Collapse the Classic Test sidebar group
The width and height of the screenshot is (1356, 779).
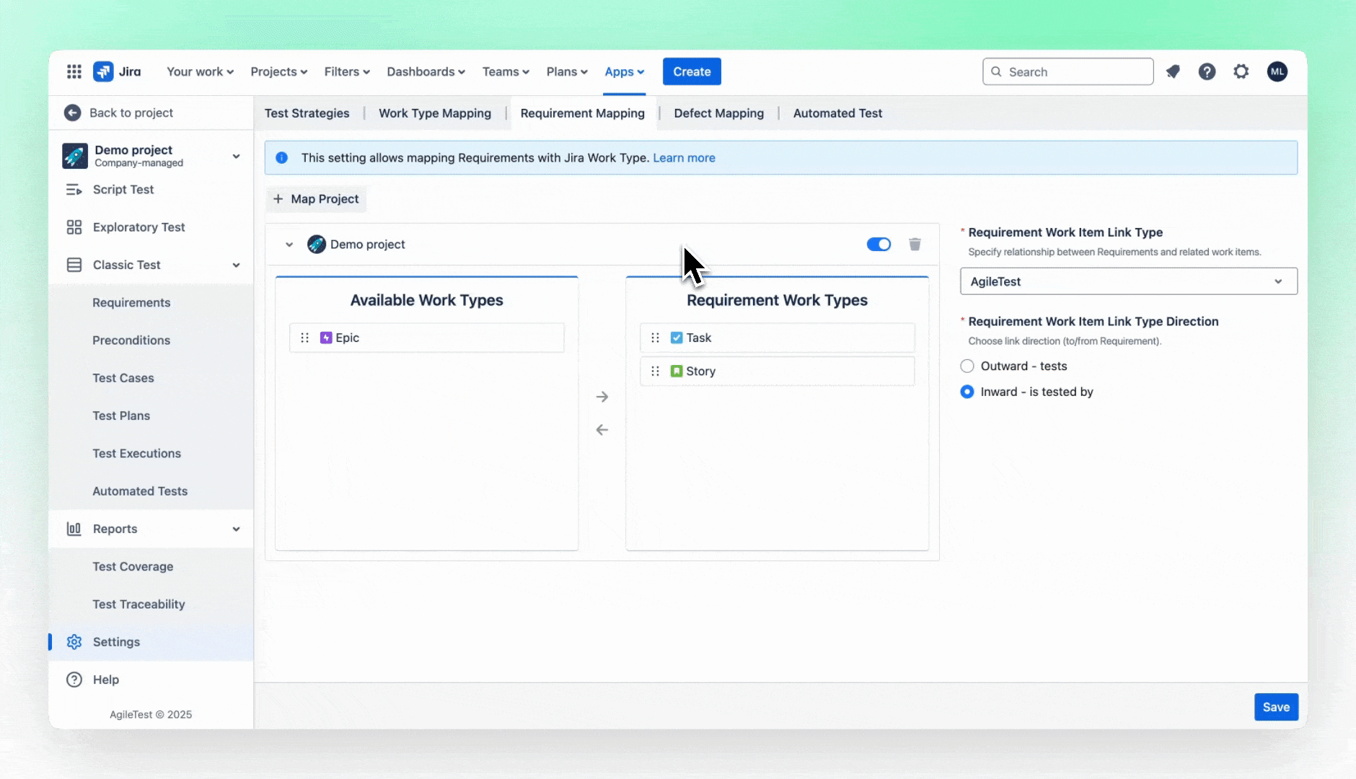(x=236, y=265)
